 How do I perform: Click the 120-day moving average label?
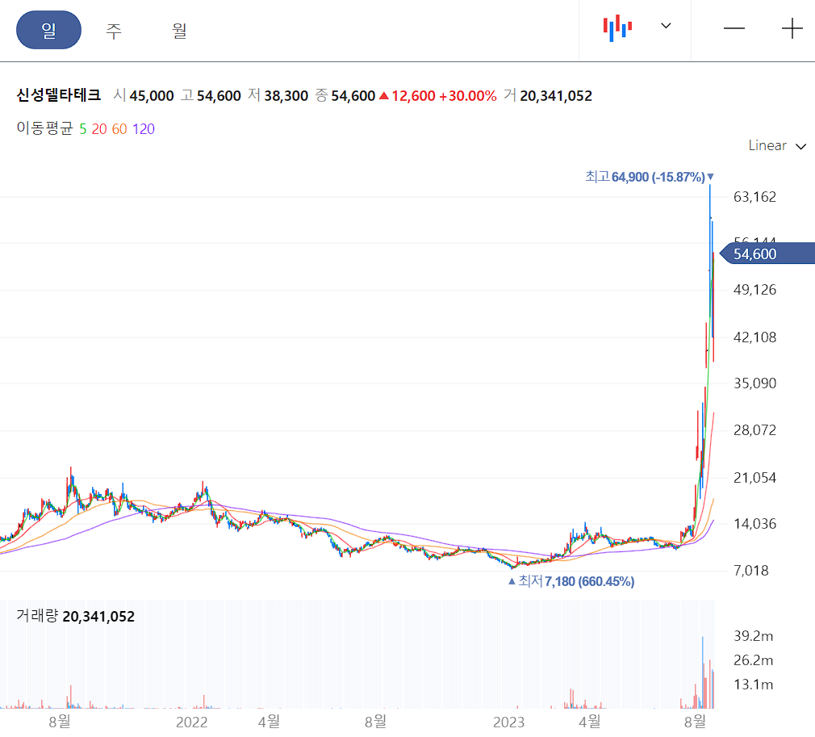(x=144, y=129)
